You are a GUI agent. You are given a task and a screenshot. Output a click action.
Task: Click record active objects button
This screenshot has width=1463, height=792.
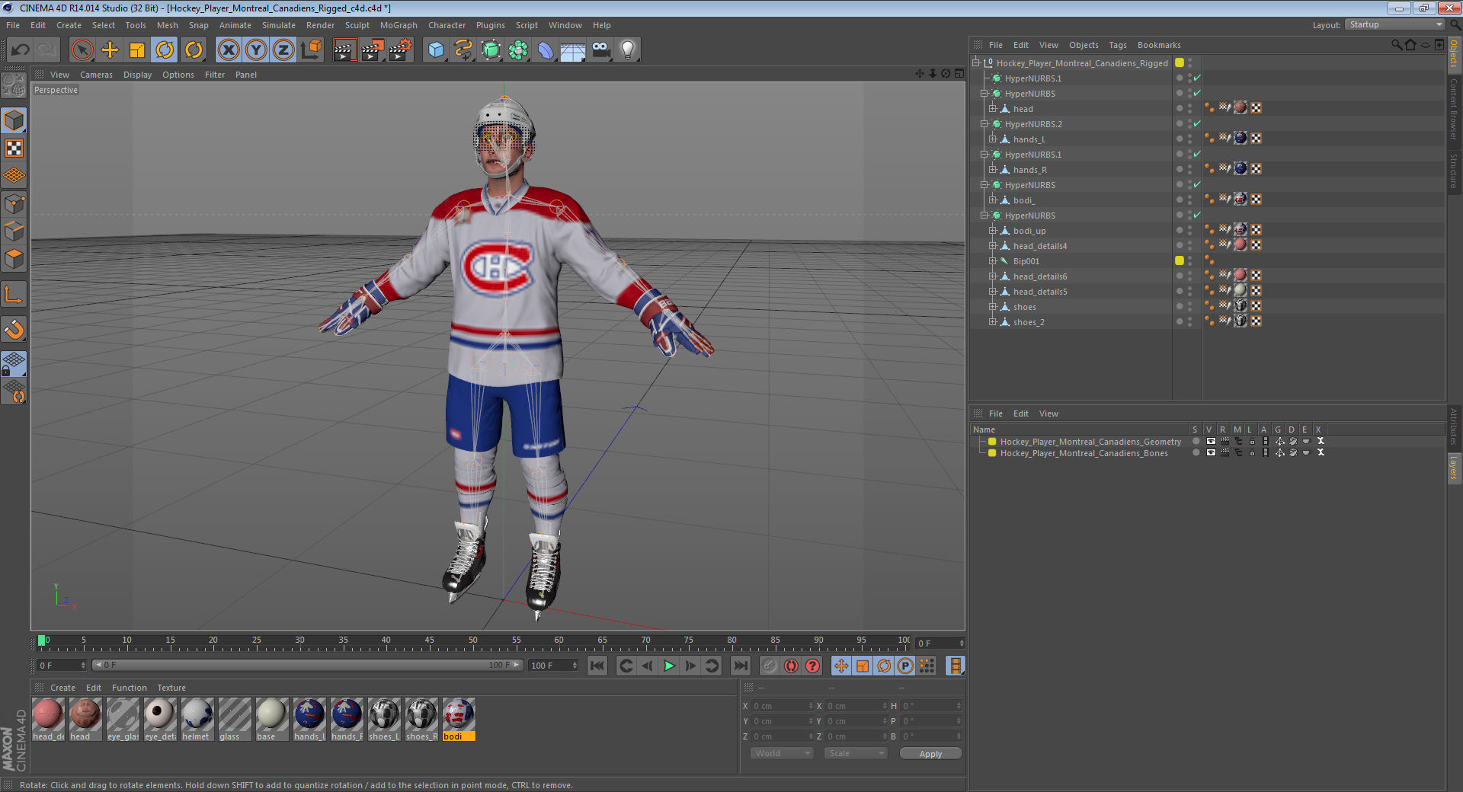[770, 666]
